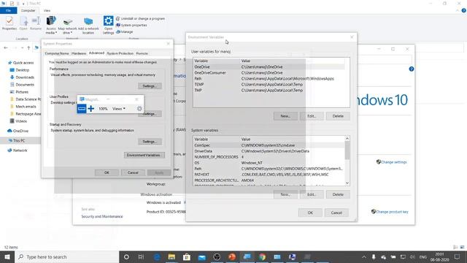Screen dimensions: 467x263
Task: Select the OneDrive user variable row
Action: (x=269, y=66)
